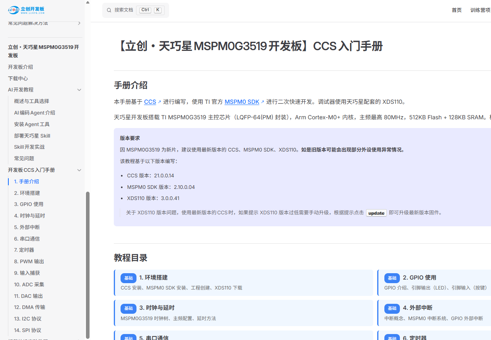Click the sidebar vertical scrollbar thumb

pos(88,264)
